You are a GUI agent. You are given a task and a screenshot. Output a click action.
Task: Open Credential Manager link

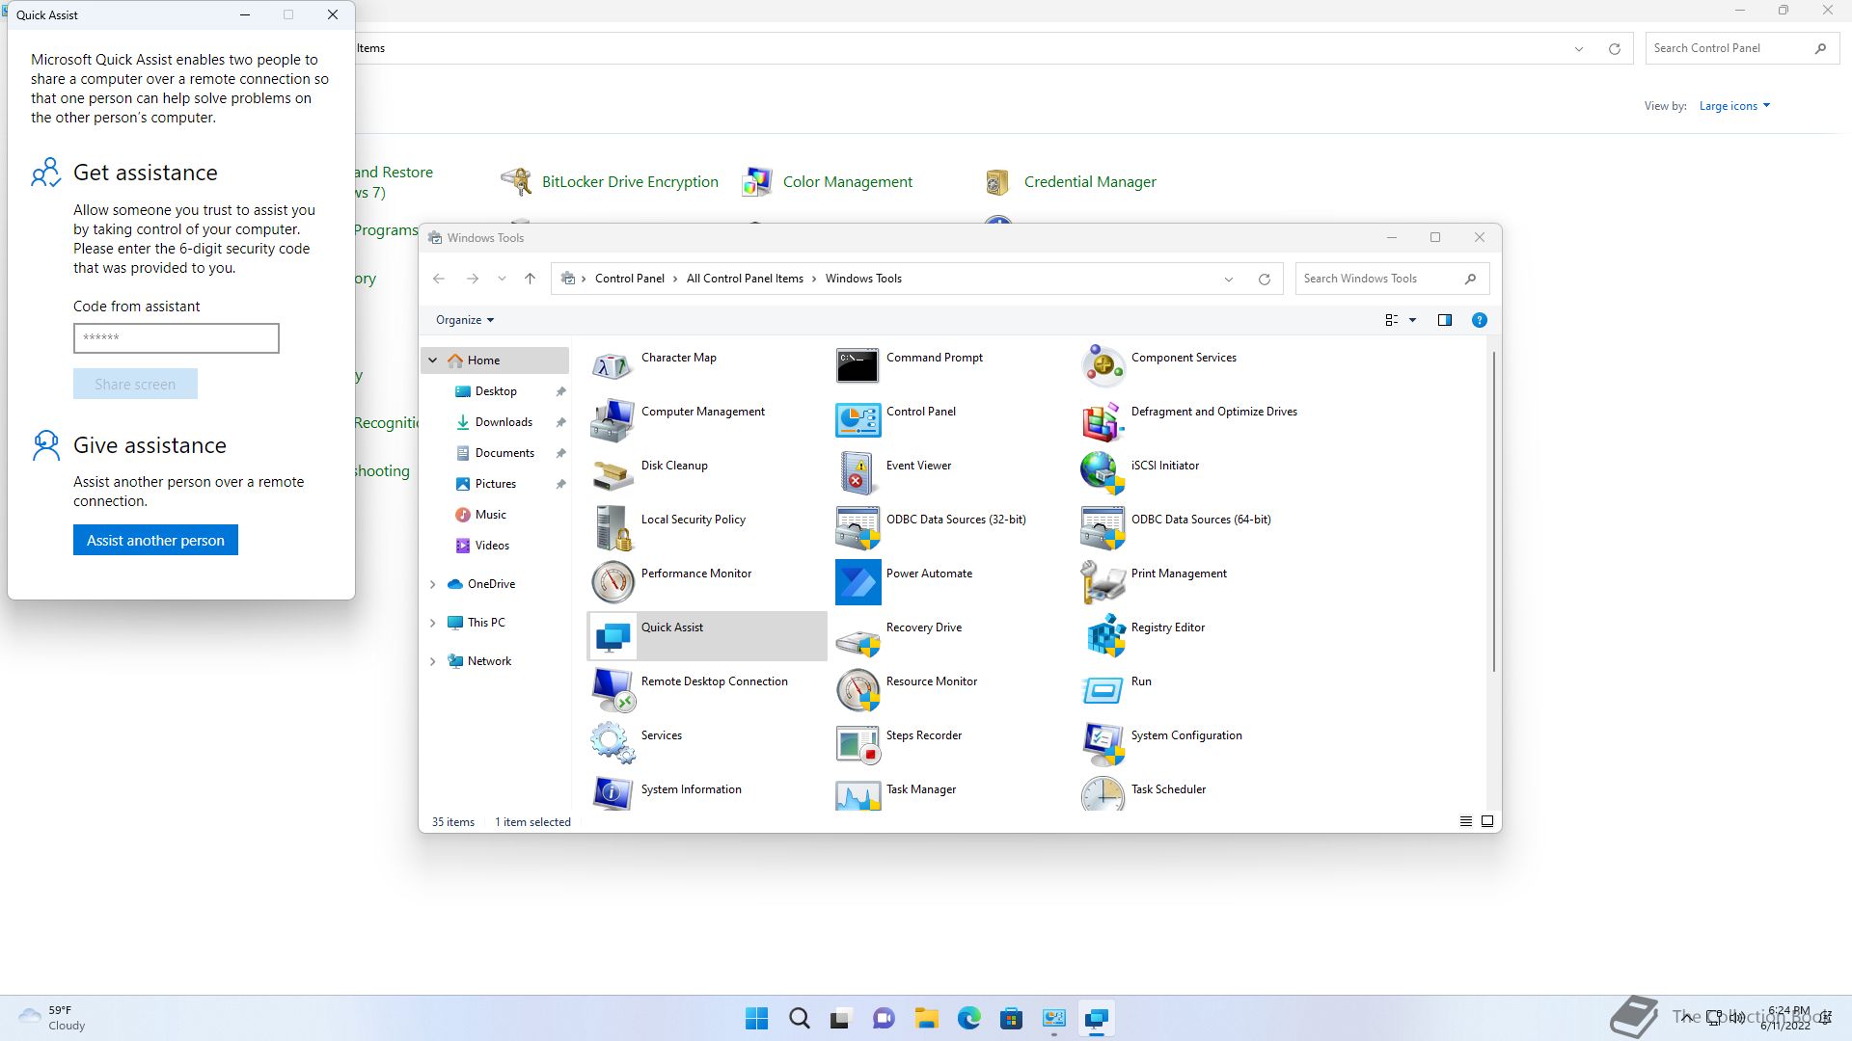click(x=1090, y=182)
